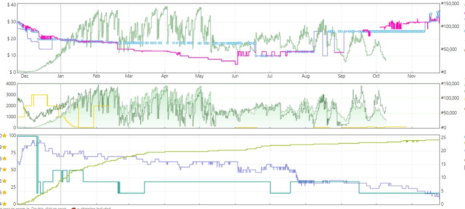
Task: Click the 100 label on the bottom chart
Action: [13, 136]
